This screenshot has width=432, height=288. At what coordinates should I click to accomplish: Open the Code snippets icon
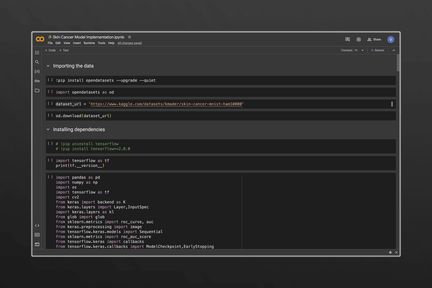point(37,226)
